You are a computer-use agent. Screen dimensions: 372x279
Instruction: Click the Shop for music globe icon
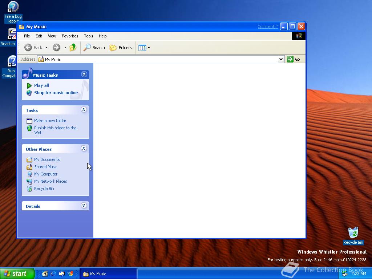point(29,93)
